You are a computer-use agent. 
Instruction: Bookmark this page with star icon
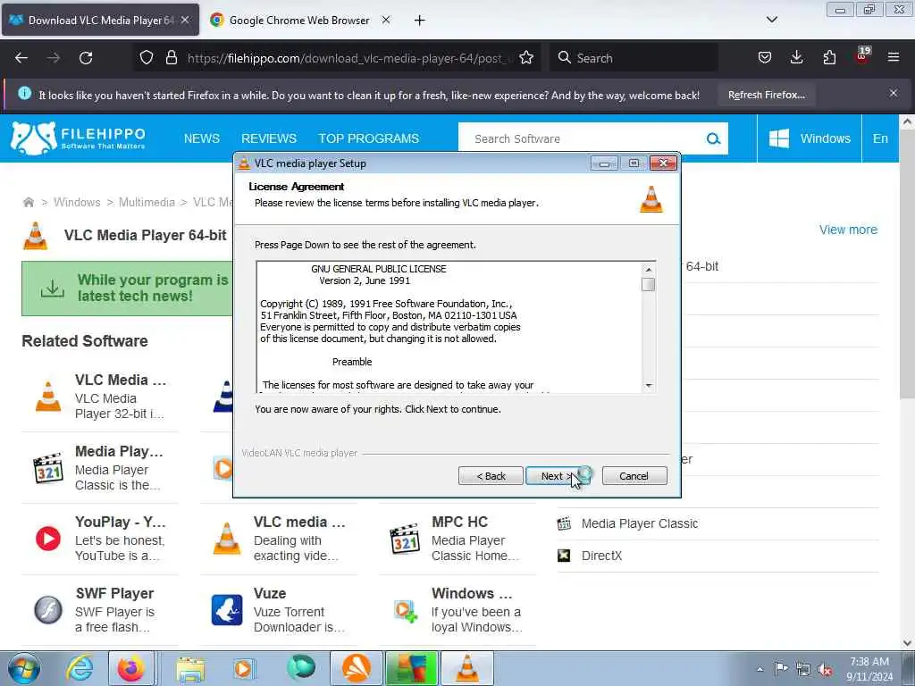click(525, 58)
